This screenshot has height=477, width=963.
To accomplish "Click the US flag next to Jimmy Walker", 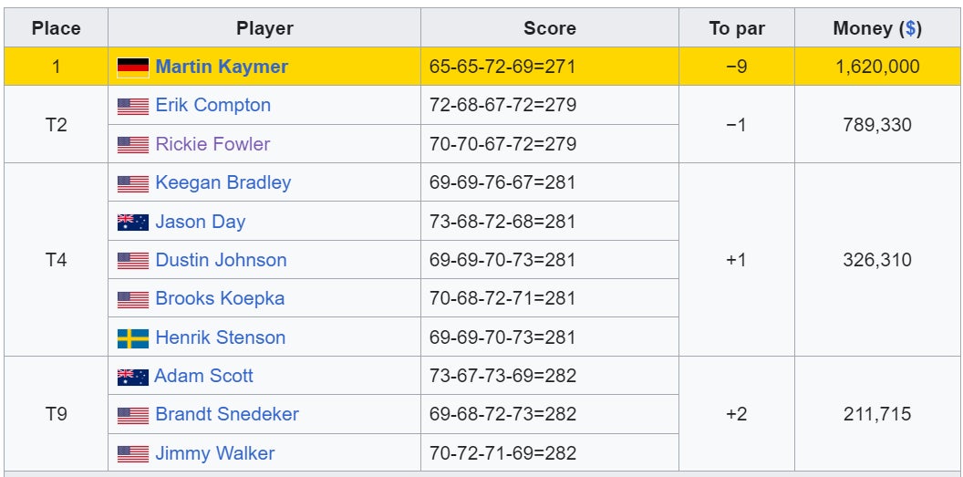I will click(x=133, y=453).
